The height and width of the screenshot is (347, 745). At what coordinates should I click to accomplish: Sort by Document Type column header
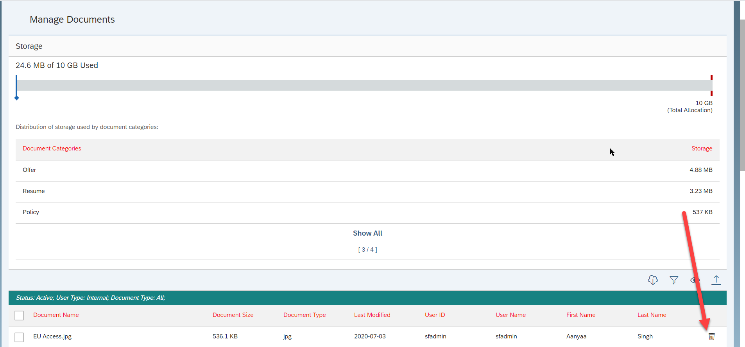coord(304,315)
